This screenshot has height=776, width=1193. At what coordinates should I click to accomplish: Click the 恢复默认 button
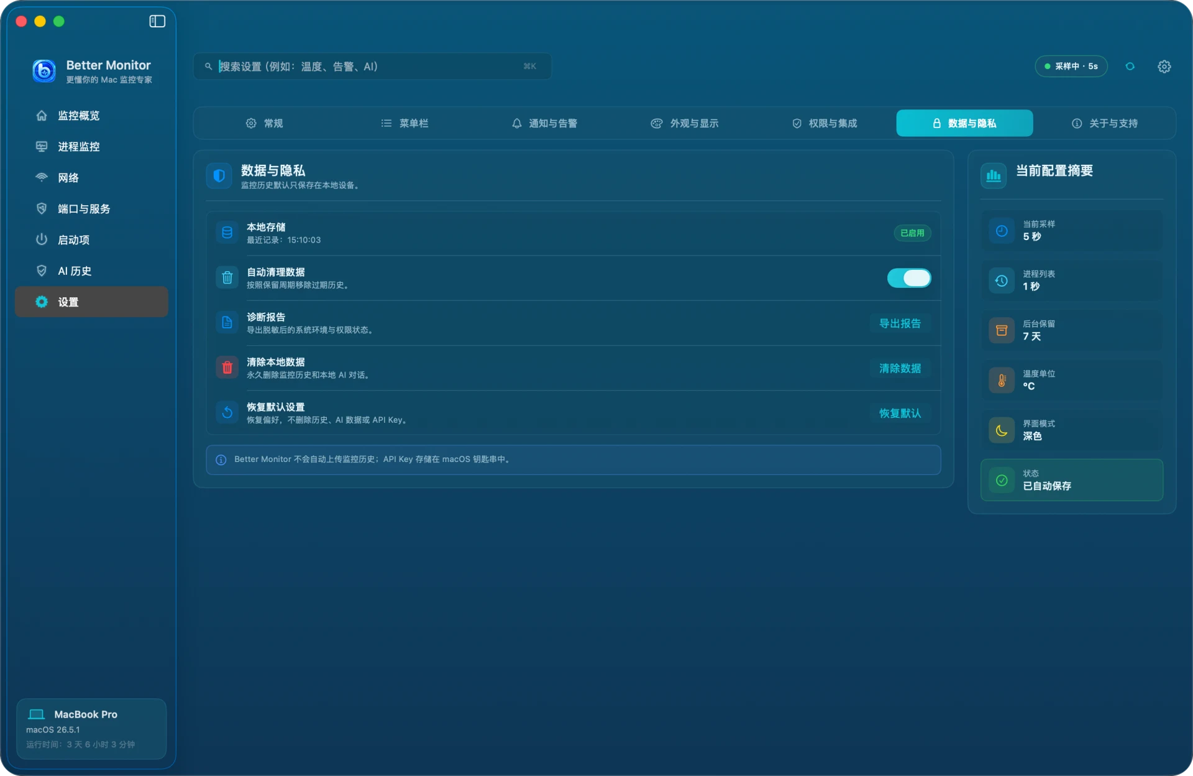click(x=900, y=413)
